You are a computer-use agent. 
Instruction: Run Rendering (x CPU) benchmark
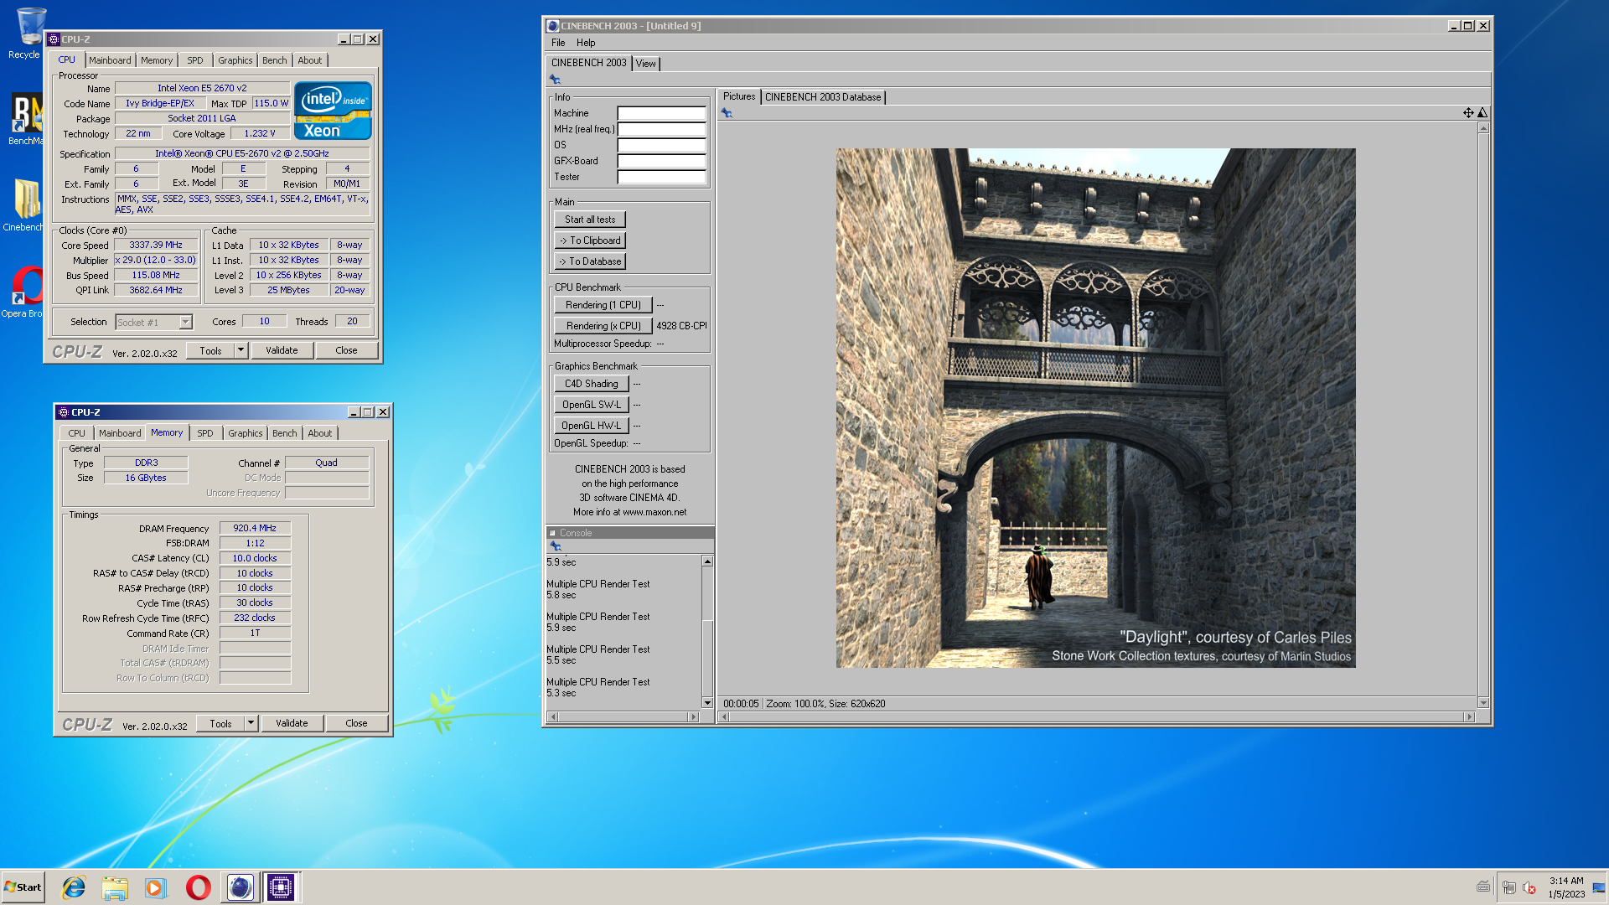[603, 326]
